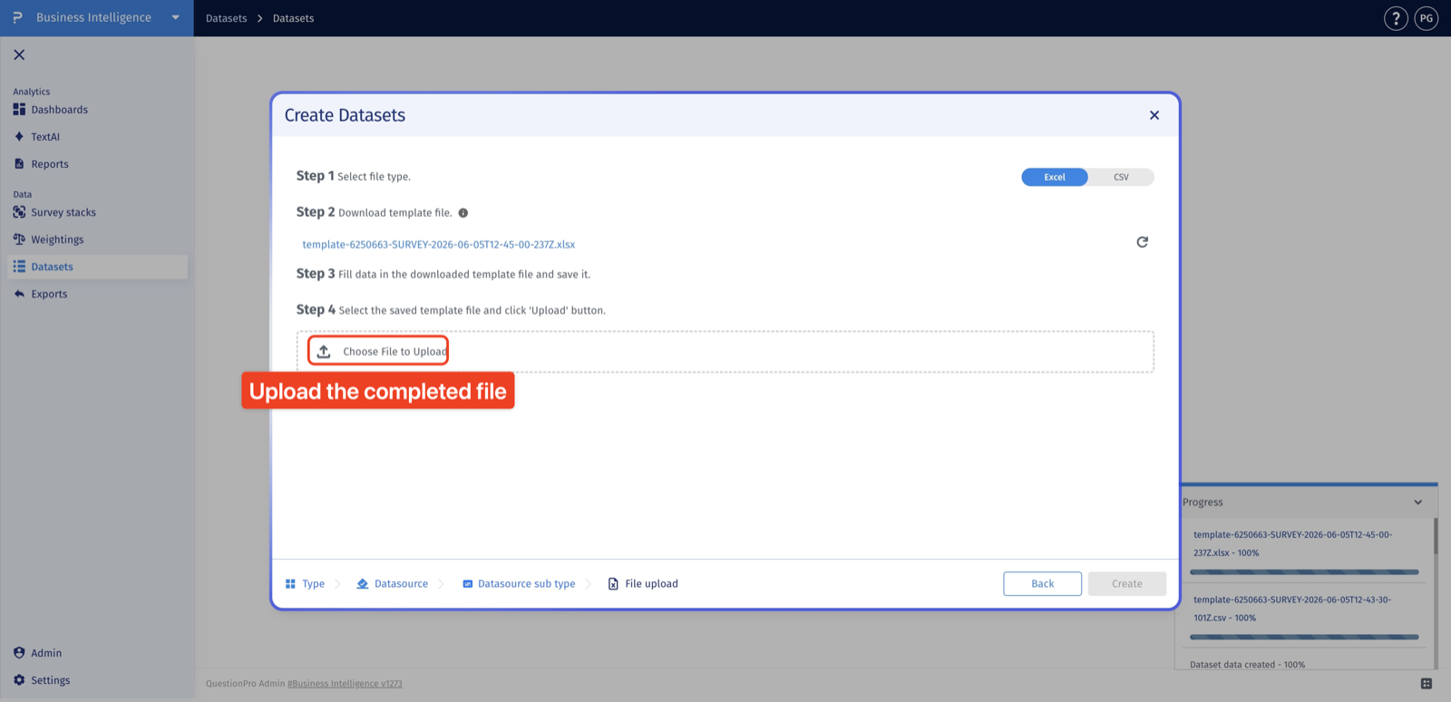
Task: Click the 'Analytics' sidebar heading
Action: coord(32,92)
